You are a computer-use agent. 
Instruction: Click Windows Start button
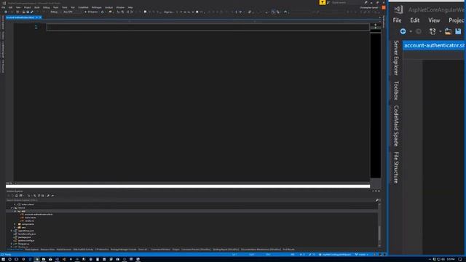tap(3, 259)
